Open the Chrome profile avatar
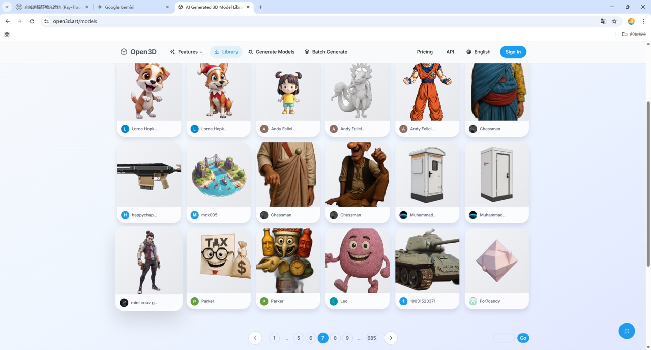The height and width of the screenshot is (350, 651). coord(631,21)
